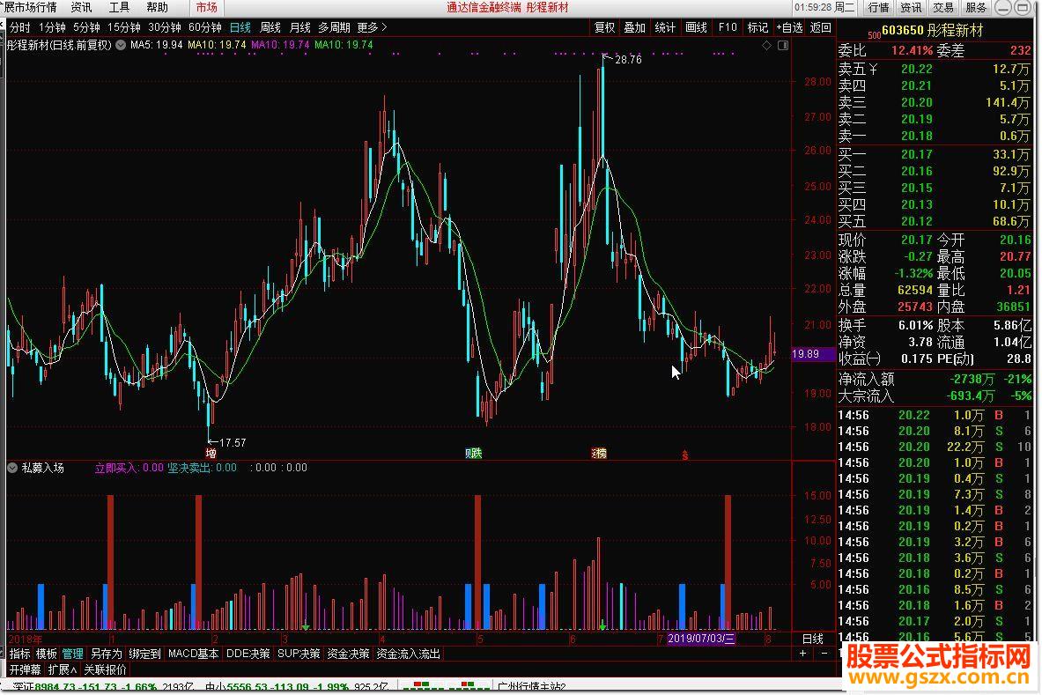This screenshot has height=695, width=1042.
Task: Open the 帮助 menu
Action: tap(157, 7)
